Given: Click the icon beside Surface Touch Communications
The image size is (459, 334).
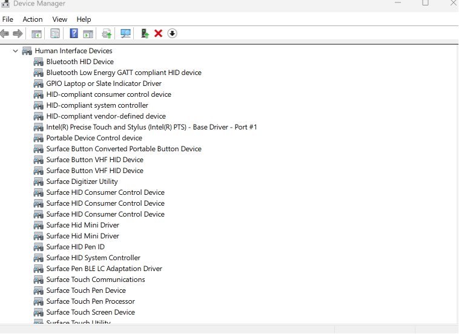Looking at the screenshot, I should coord(38,280).
